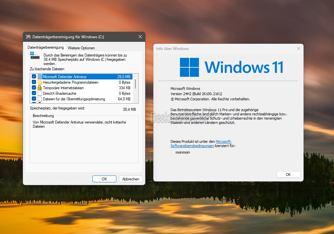Select Temporäre Internetdateien list entry
This screenshot has height=234, width=334.
63,88
